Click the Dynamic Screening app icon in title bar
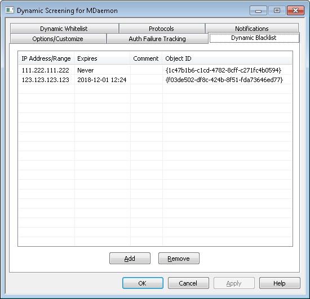 tap(10, 10)
